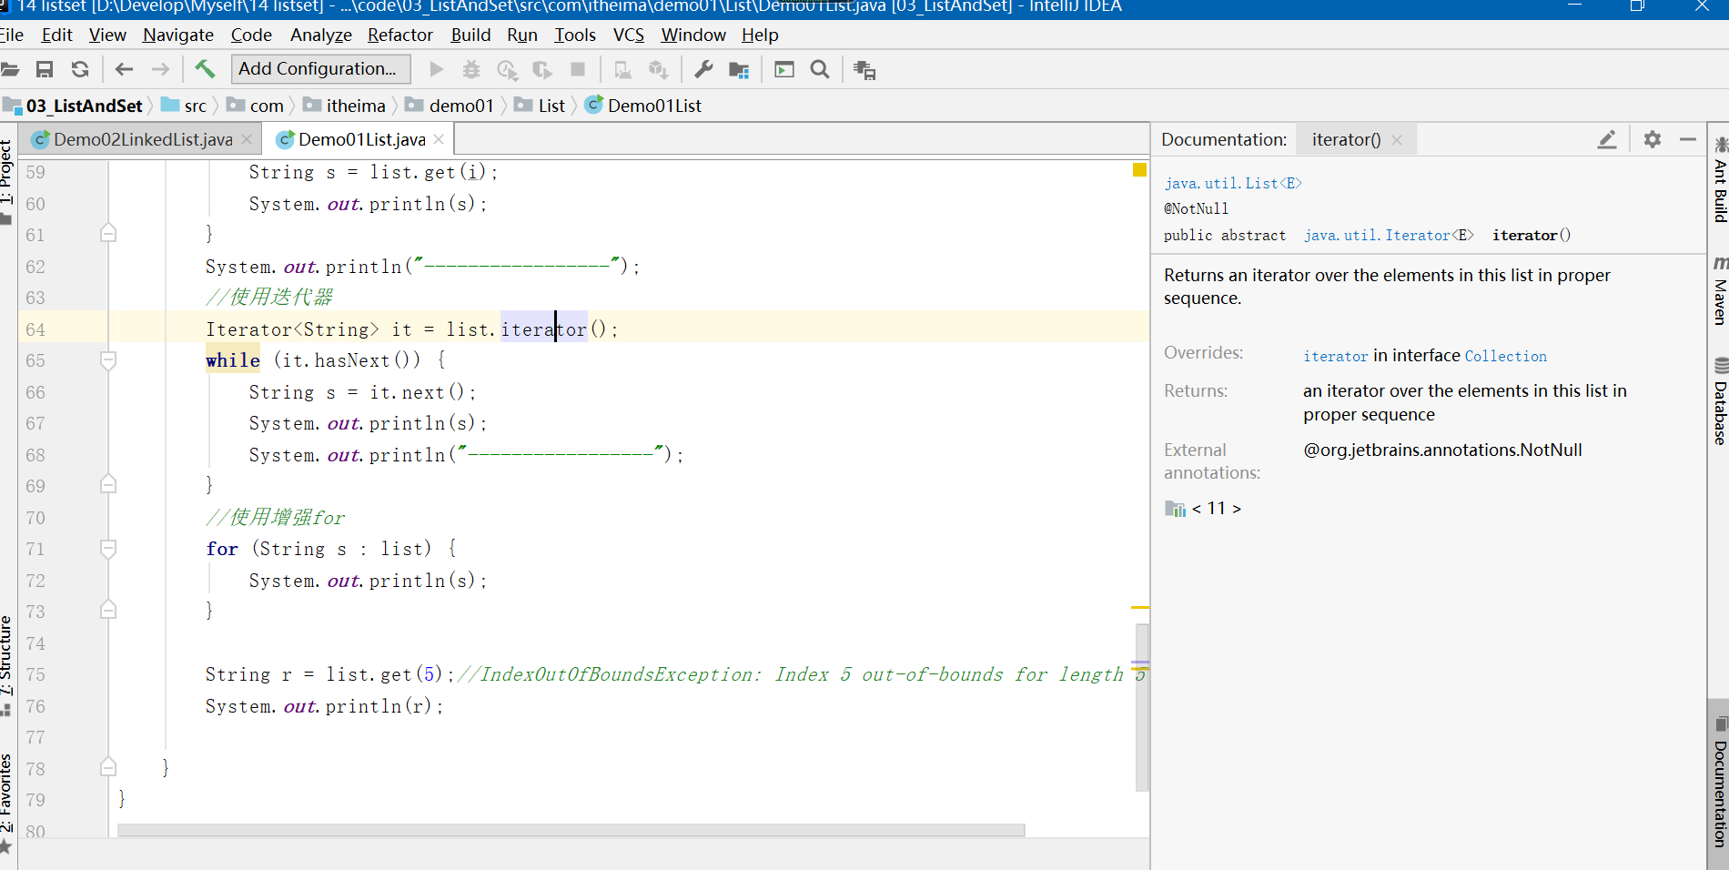Viewport: 1729px width, 870px height.
Task: Open the Structure tool window
Action: pos(7,664)
